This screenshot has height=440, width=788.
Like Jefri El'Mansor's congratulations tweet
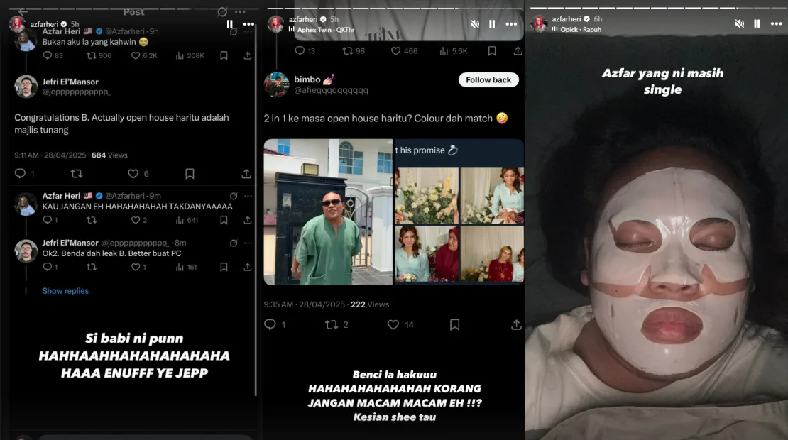click(x=133, y=174)
